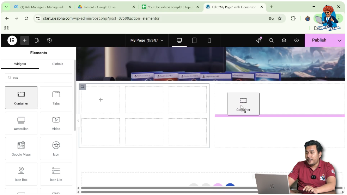Open the revision History icon
Viewport: 347px width, 195px height.
[x=49, y=40]
